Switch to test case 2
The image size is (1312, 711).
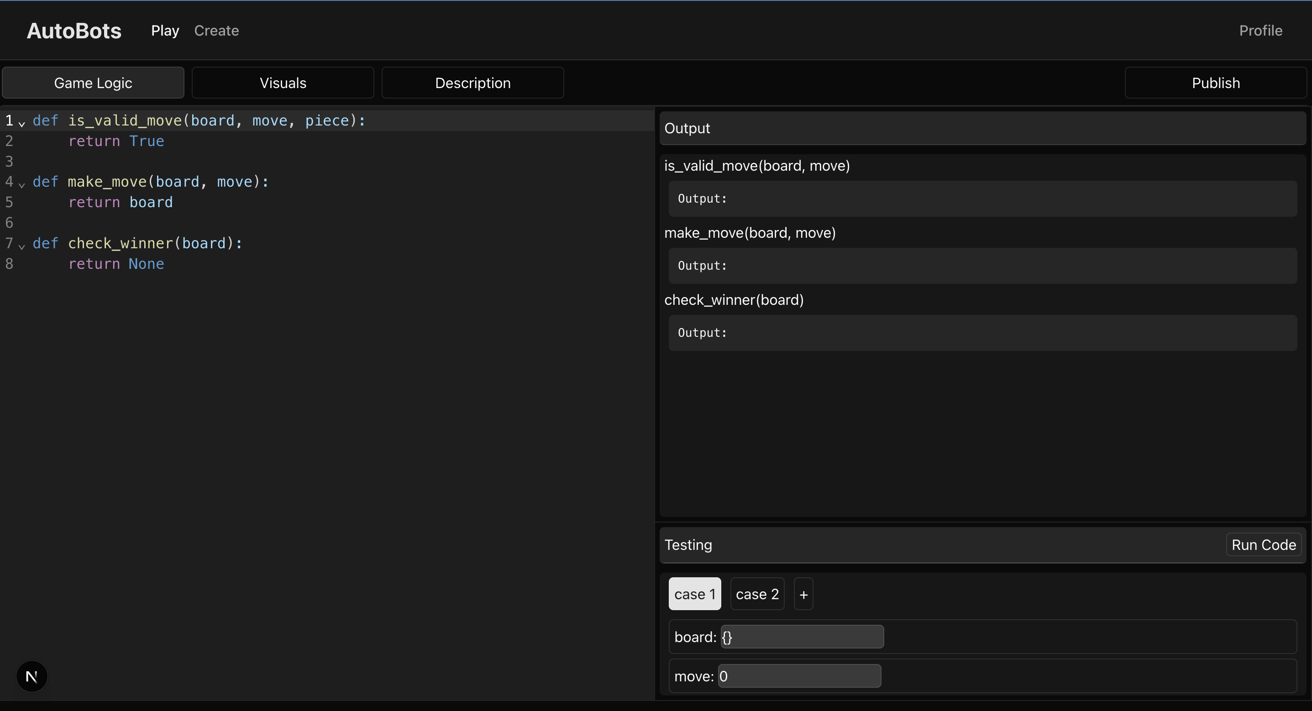pos(757,594)
